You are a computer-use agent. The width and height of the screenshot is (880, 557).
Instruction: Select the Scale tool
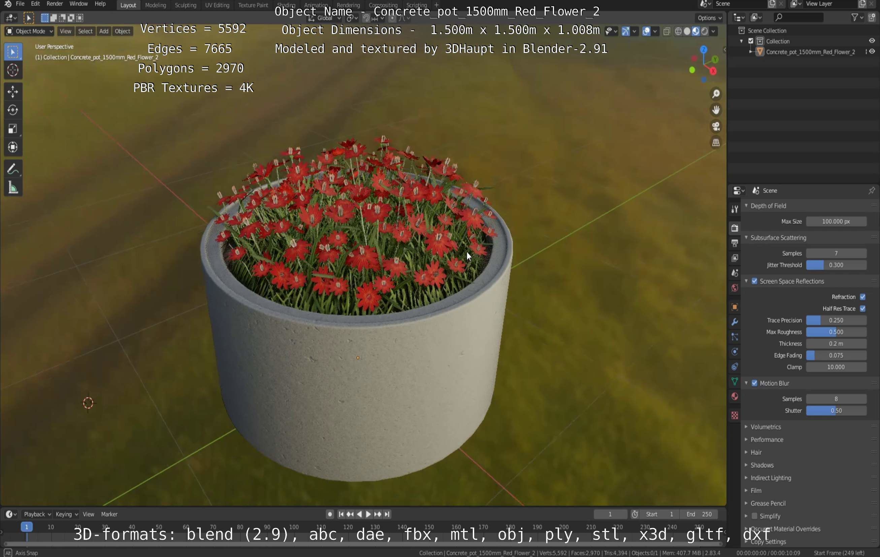tap(13, 129)
